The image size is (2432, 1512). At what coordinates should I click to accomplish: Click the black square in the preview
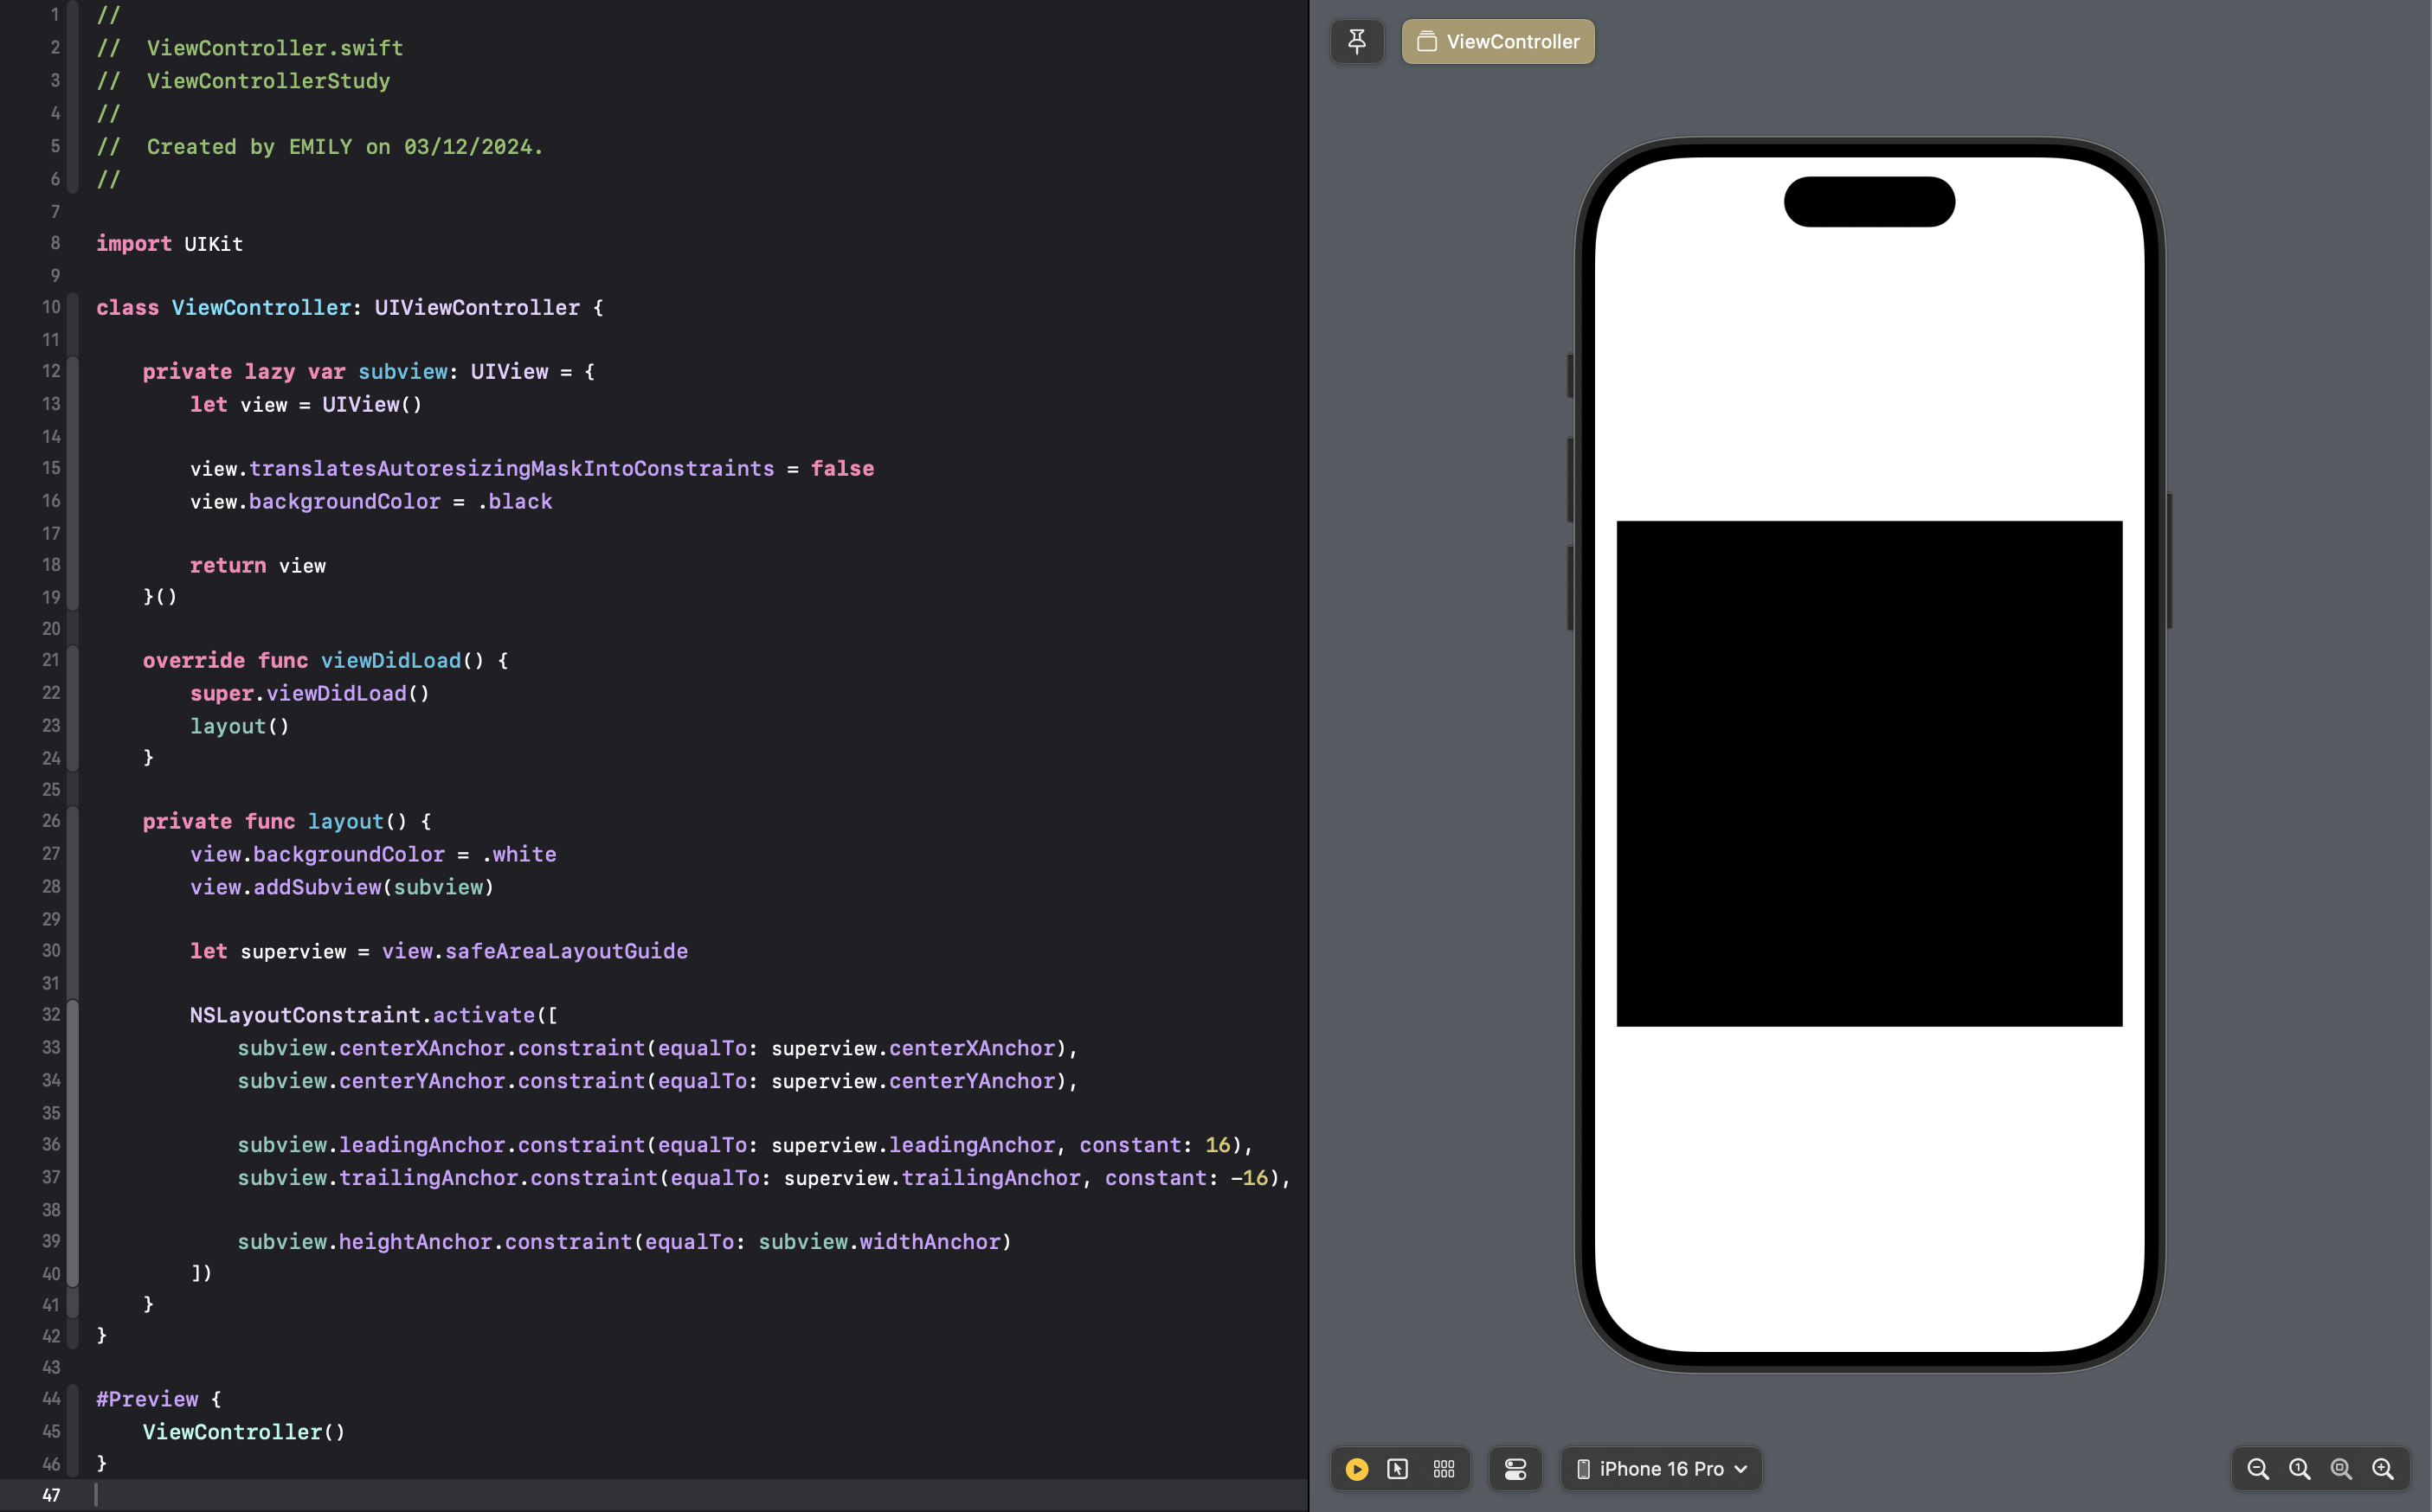pos(1869,773)
